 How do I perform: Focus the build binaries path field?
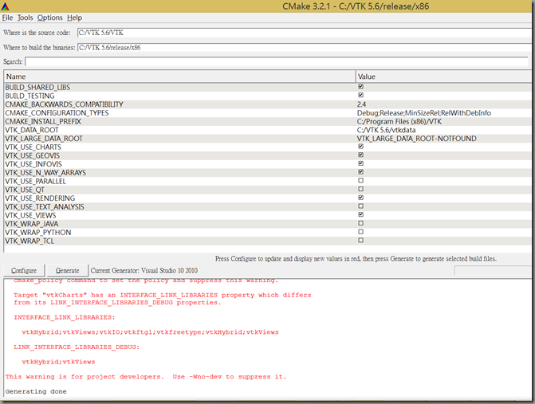tap(305, 47)
